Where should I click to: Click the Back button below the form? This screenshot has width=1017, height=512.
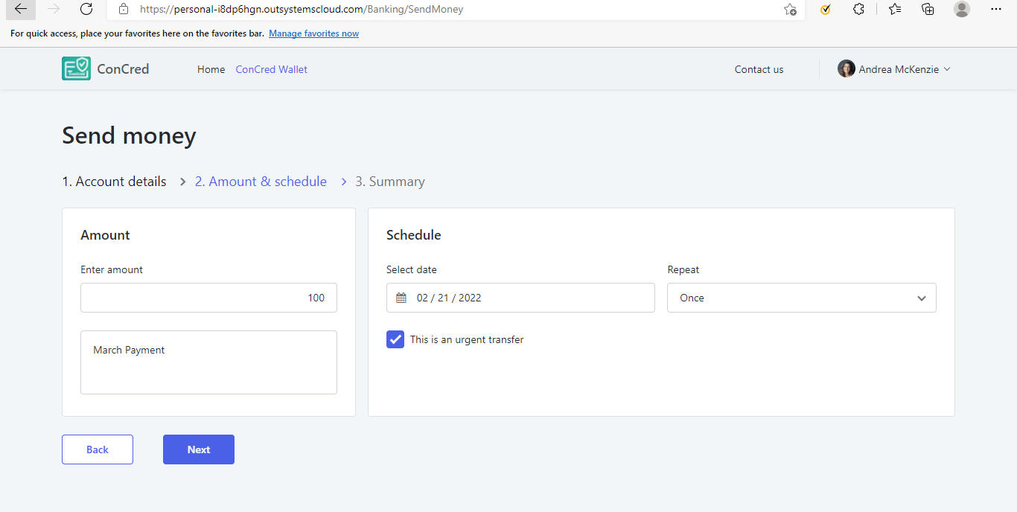(98, 449)
